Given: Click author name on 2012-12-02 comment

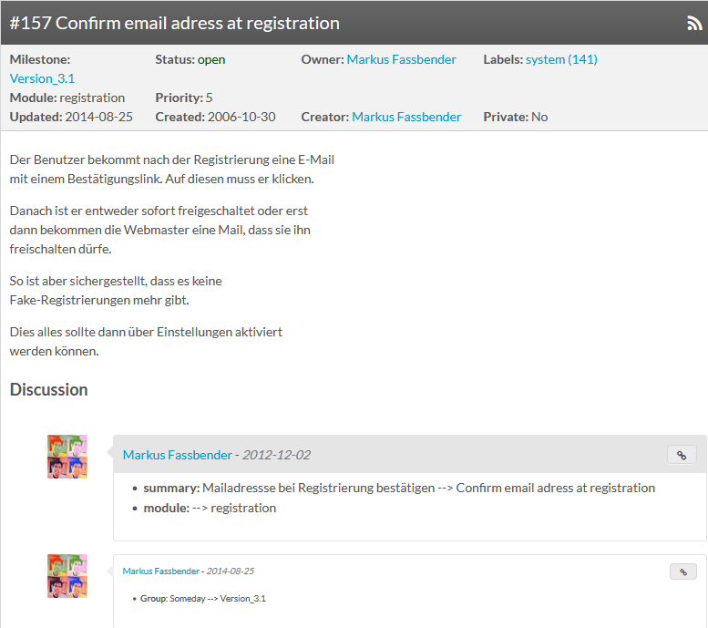Looking at the screenshot, I should tap(176, 455).
